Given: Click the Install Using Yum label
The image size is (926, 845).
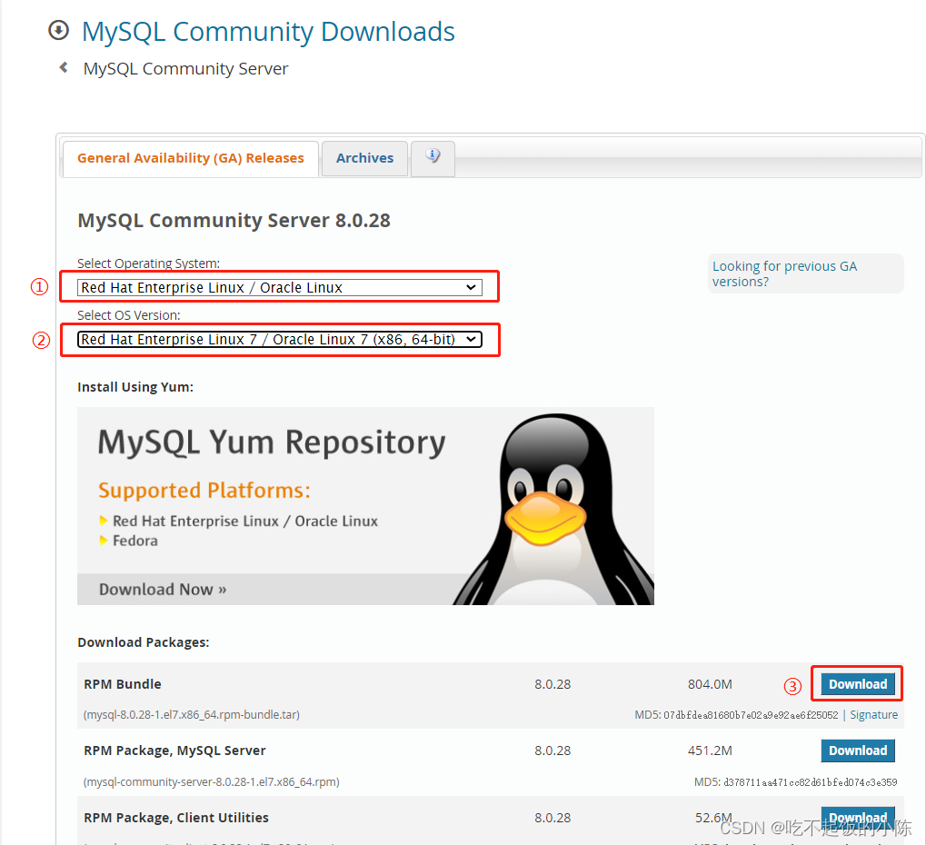Looking at the screenshot, I should pyautogui.click(x=135, y=387).
